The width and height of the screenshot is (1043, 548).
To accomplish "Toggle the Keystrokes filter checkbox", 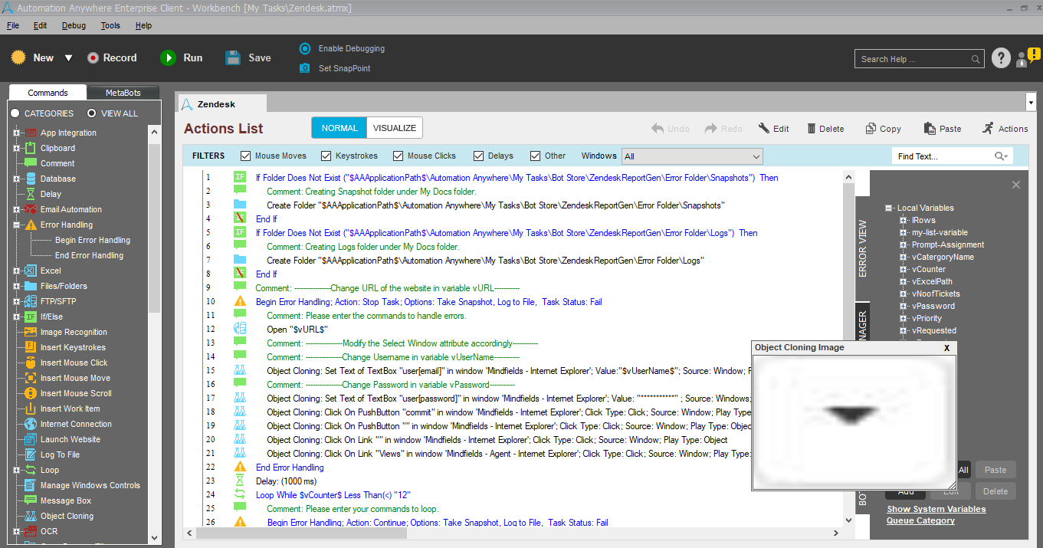I will tap(326, 156).
